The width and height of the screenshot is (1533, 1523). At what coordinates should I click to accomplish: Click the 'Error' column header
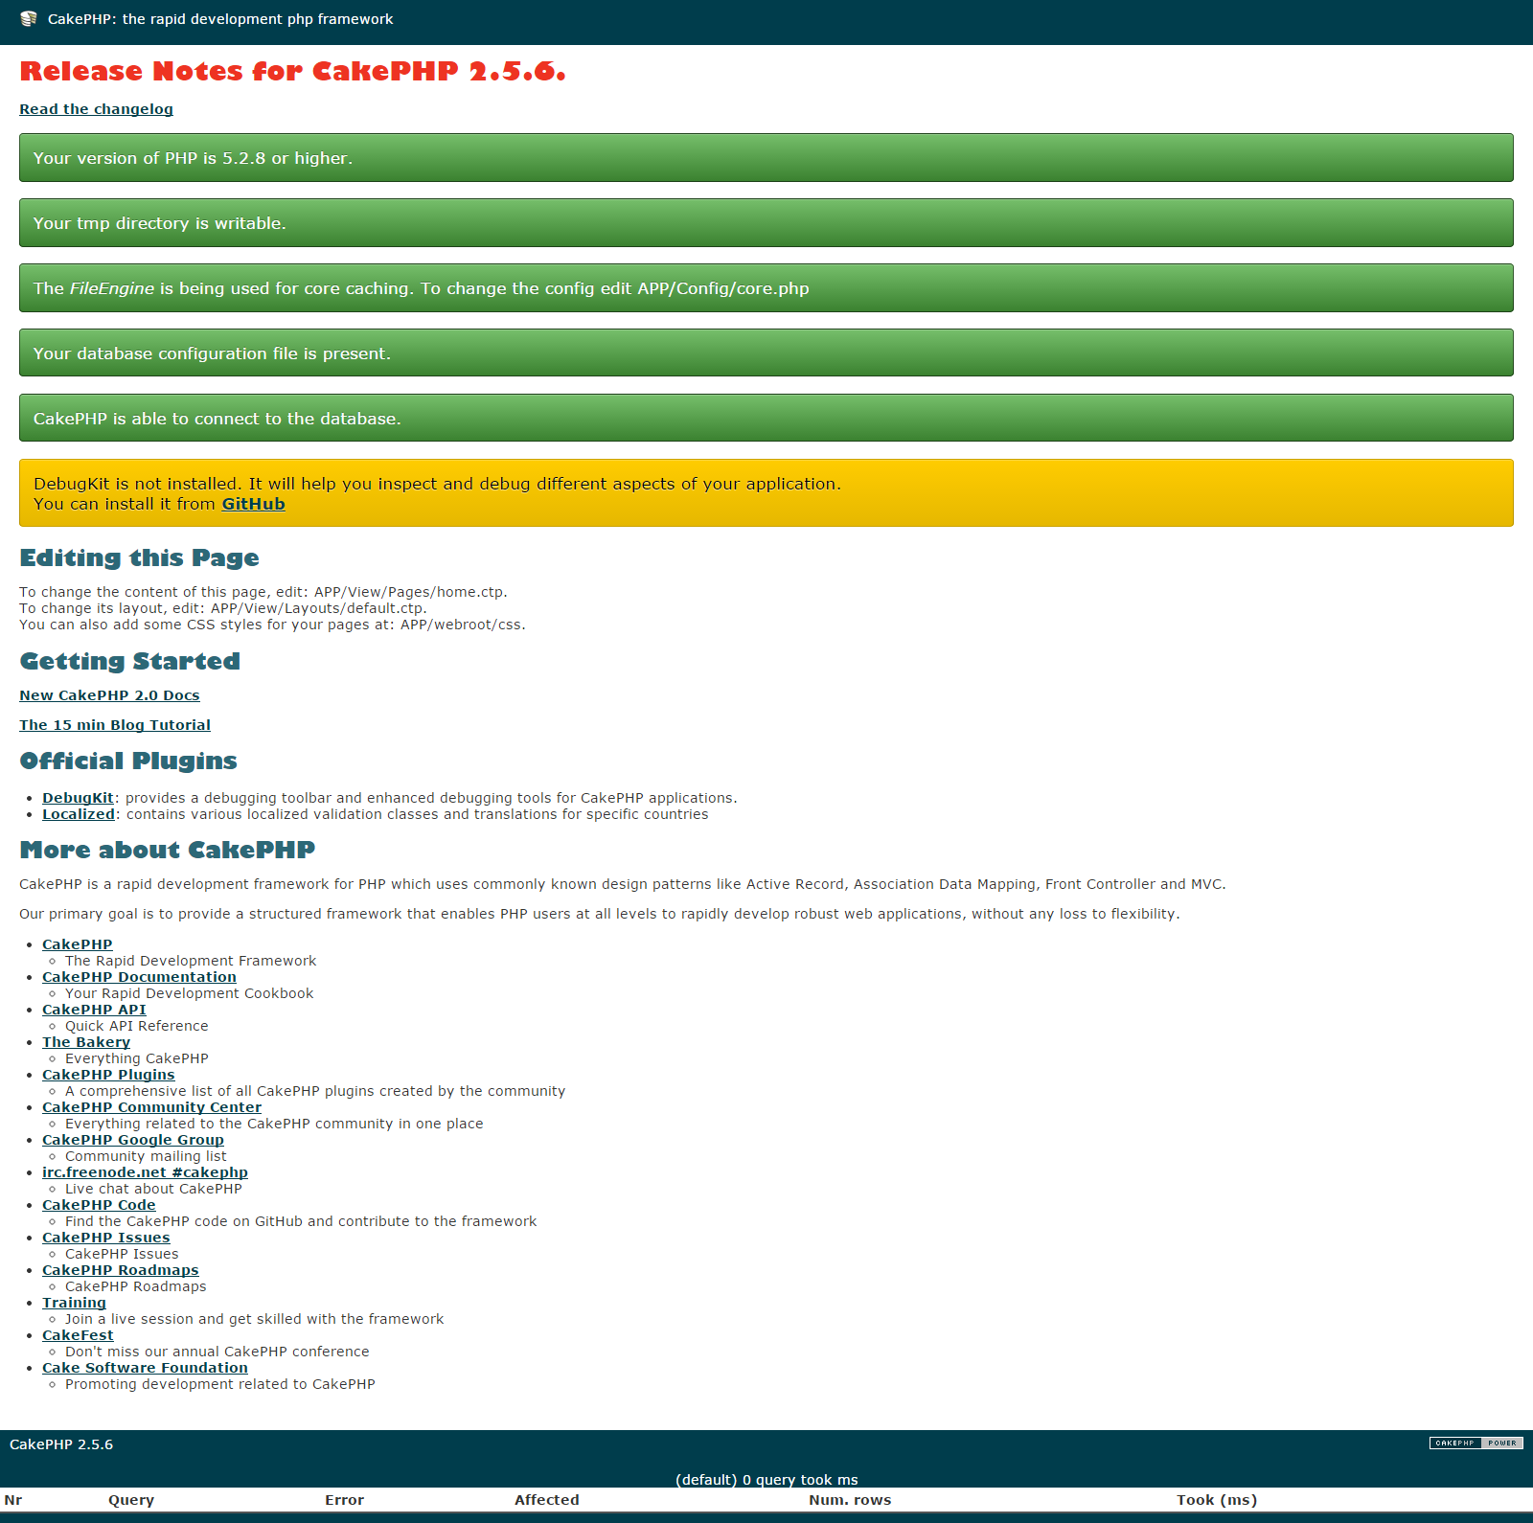[344, 1500]
